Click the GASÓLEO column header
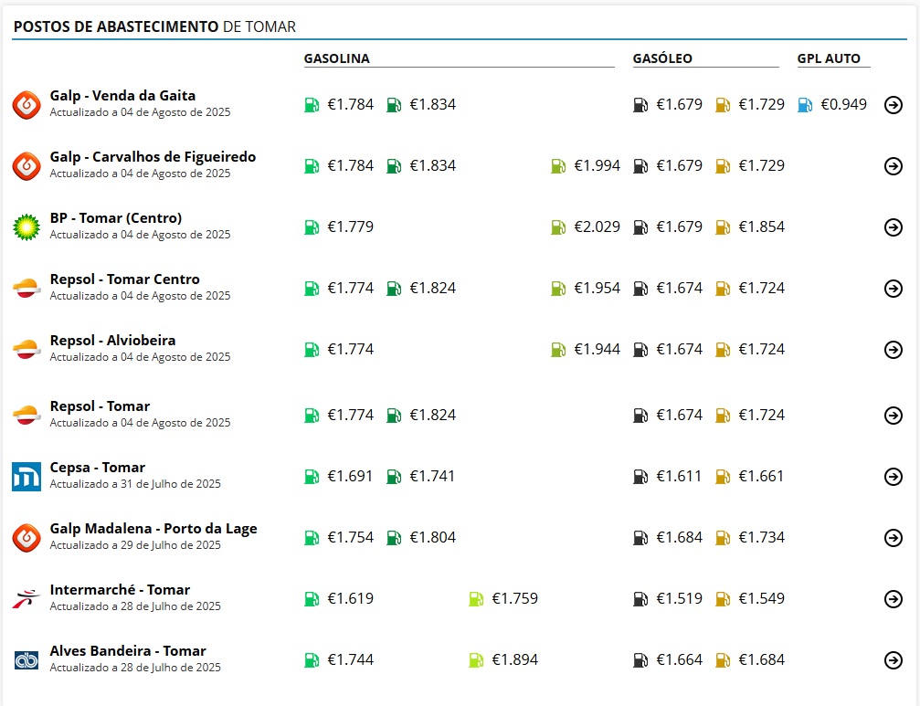 pyautogui.click(x=662, y=58)
